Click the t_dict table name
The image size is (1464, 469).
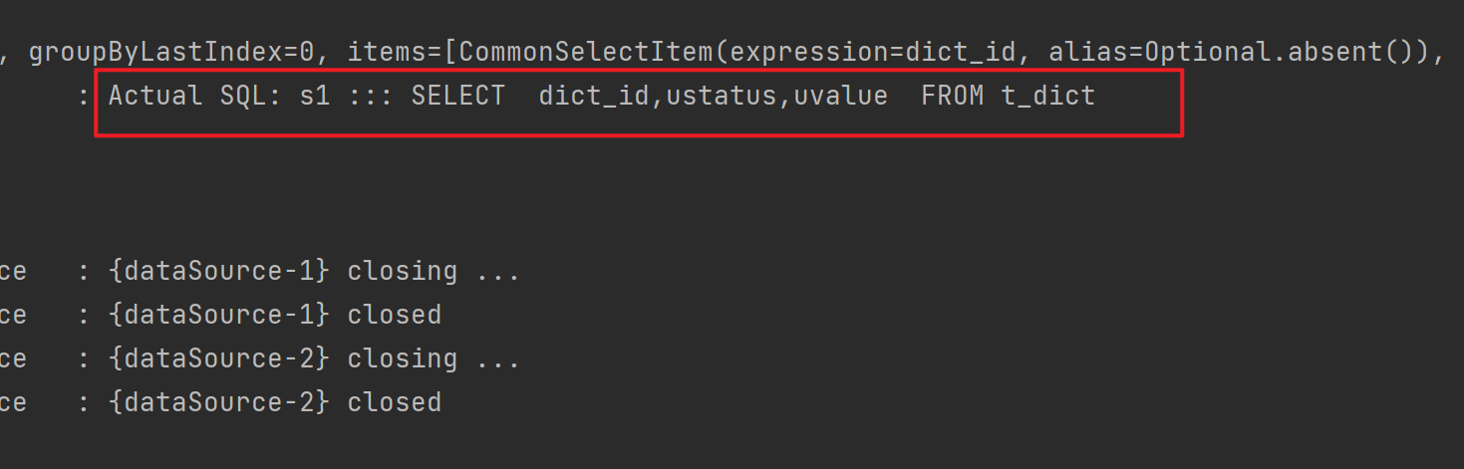1048,97
